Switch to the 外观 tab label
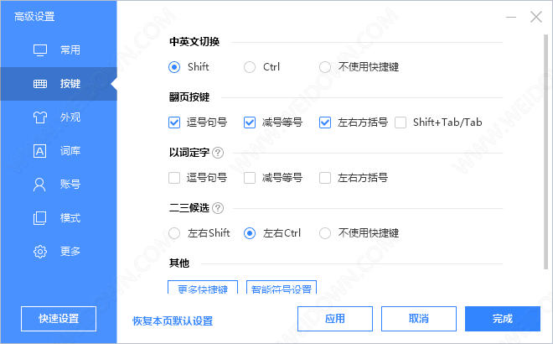The height and width of the screenshot is (344, 553). pos(70,117)
